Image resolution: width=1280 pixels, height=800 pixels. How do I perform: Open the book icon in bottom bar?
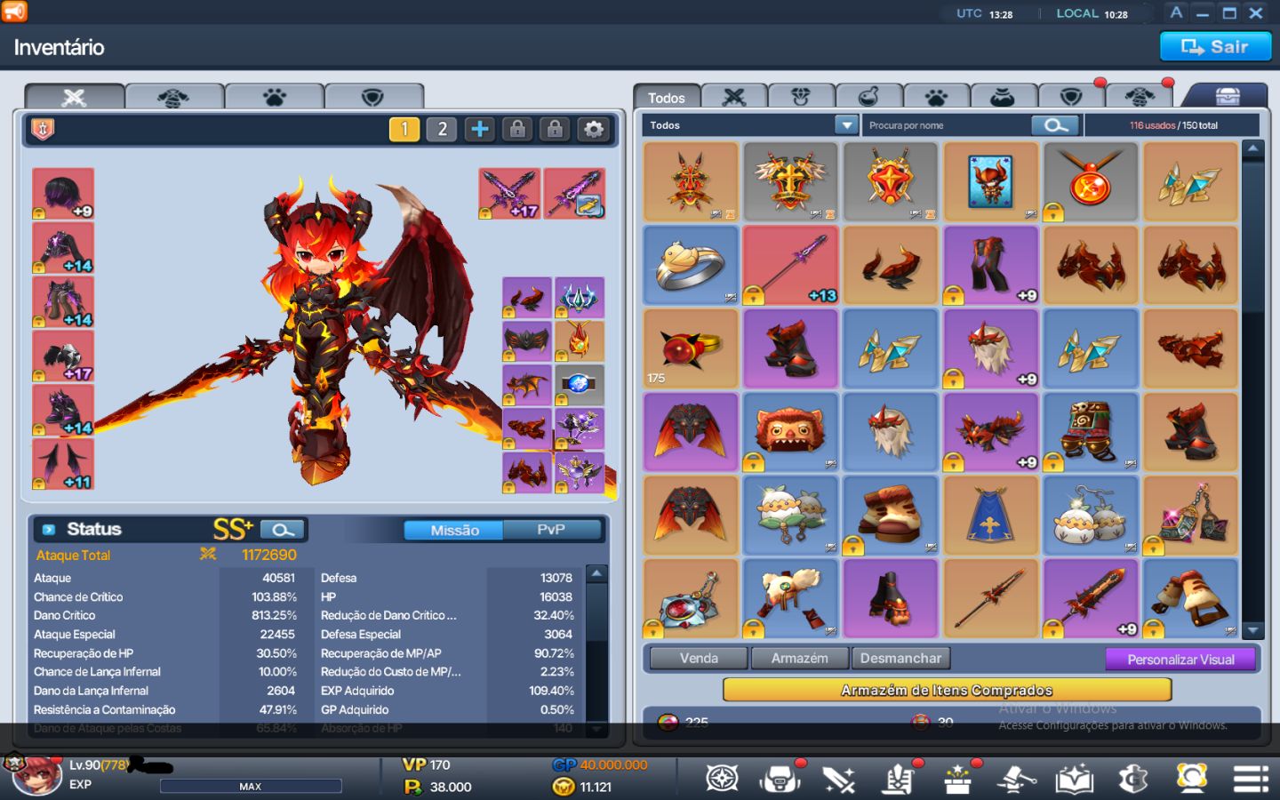(1074, 779)
